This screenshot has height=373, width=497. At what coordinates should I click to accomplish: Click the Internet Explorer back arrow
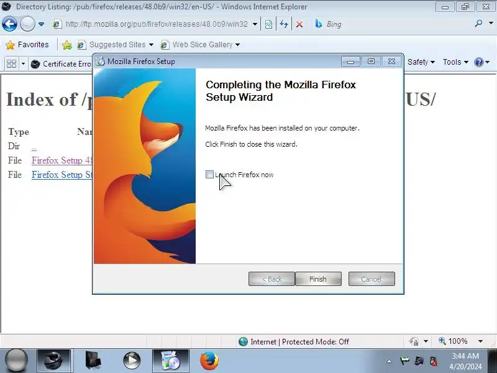[x=9, y=24]
